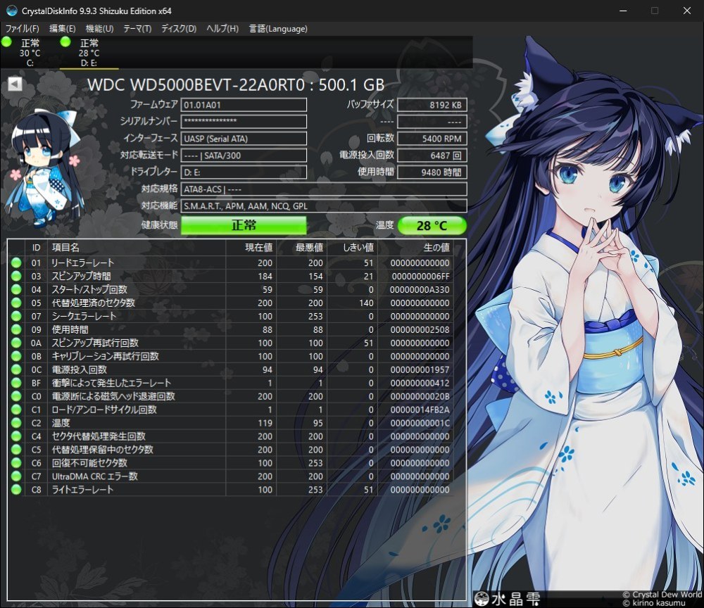Click status icon for ID C6 回復不可能セクタ数
This screenshot has height=608, width=704.
pos(16,463)
